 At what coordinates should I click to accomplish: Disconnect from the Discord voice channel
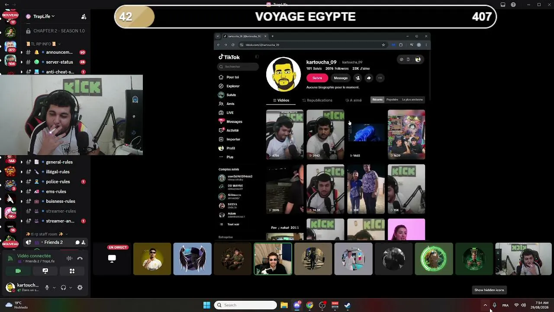80,258
